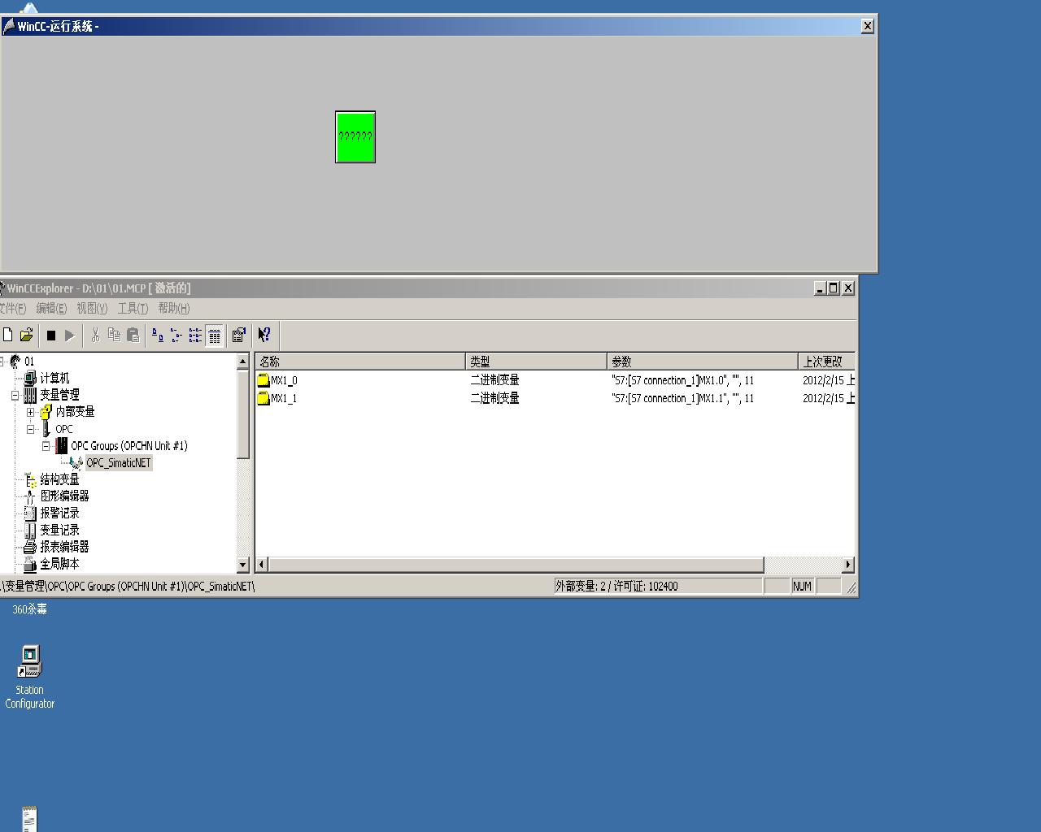1041x832 pixels.
Task: Select the 变量记录 tree item
Action: [59, 530]
